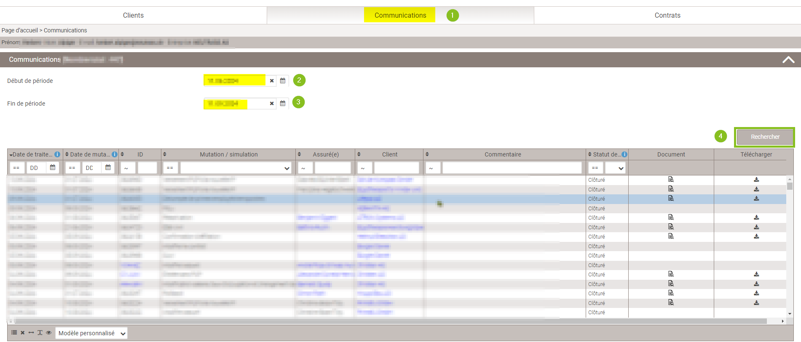Open the Clients tab

tap(133, 15)
